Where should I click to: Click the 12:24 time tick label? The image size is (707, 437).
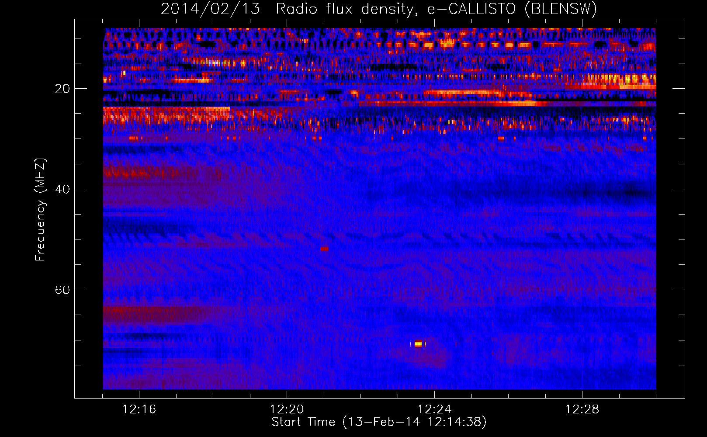point(434,409)
